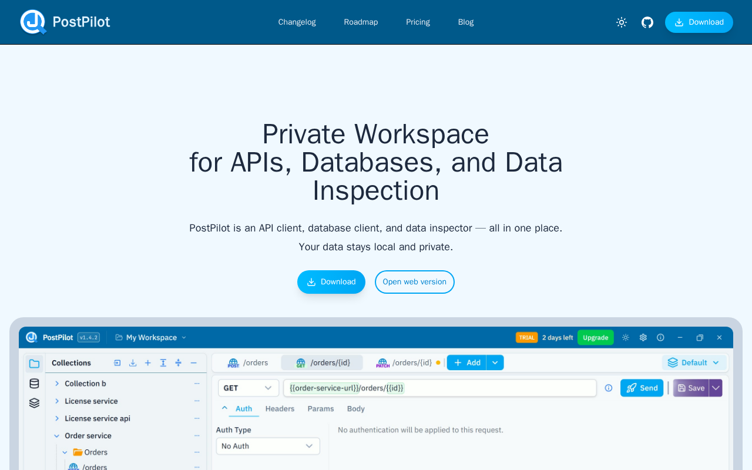Open the Default environment dropdown
This screenshot has height=470, width=752.
694,363
